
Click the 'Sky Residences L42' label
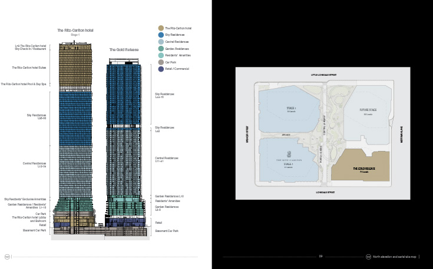click(x=164, y=129)
